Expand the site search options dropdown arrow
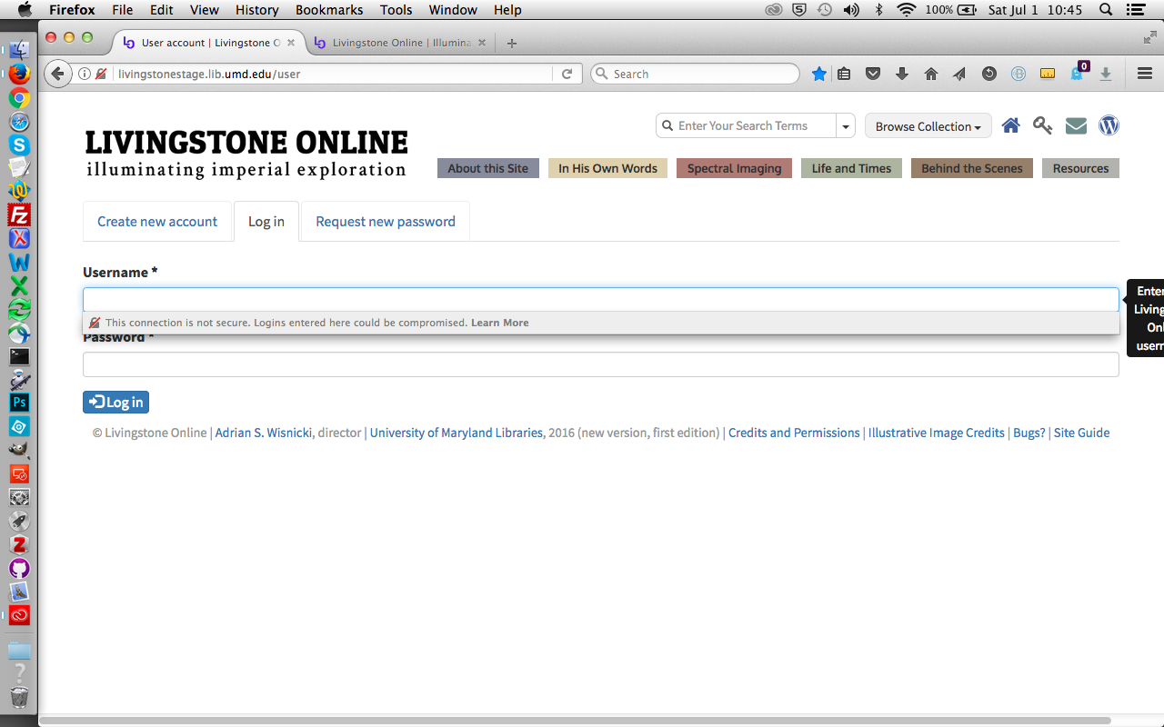Viewport: 1164px width, 727px height. 846,126
